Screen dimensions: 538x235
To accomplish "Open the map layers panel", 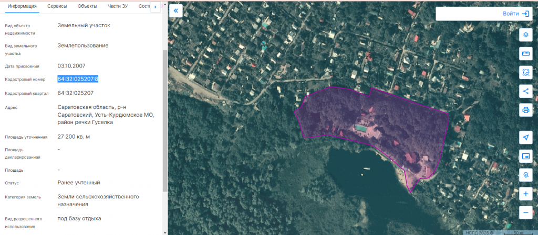I will [525, 35].
